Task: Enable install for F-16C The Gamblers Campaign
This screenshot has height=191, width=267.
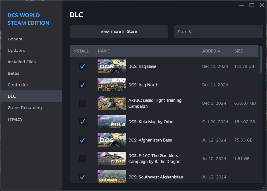Action: tap(83, 158)
